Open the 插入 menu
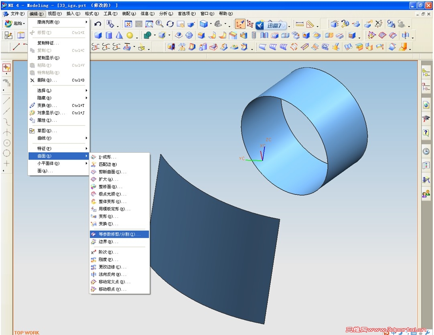This screenshot has width=434, height=335. [x=73, y=14]
